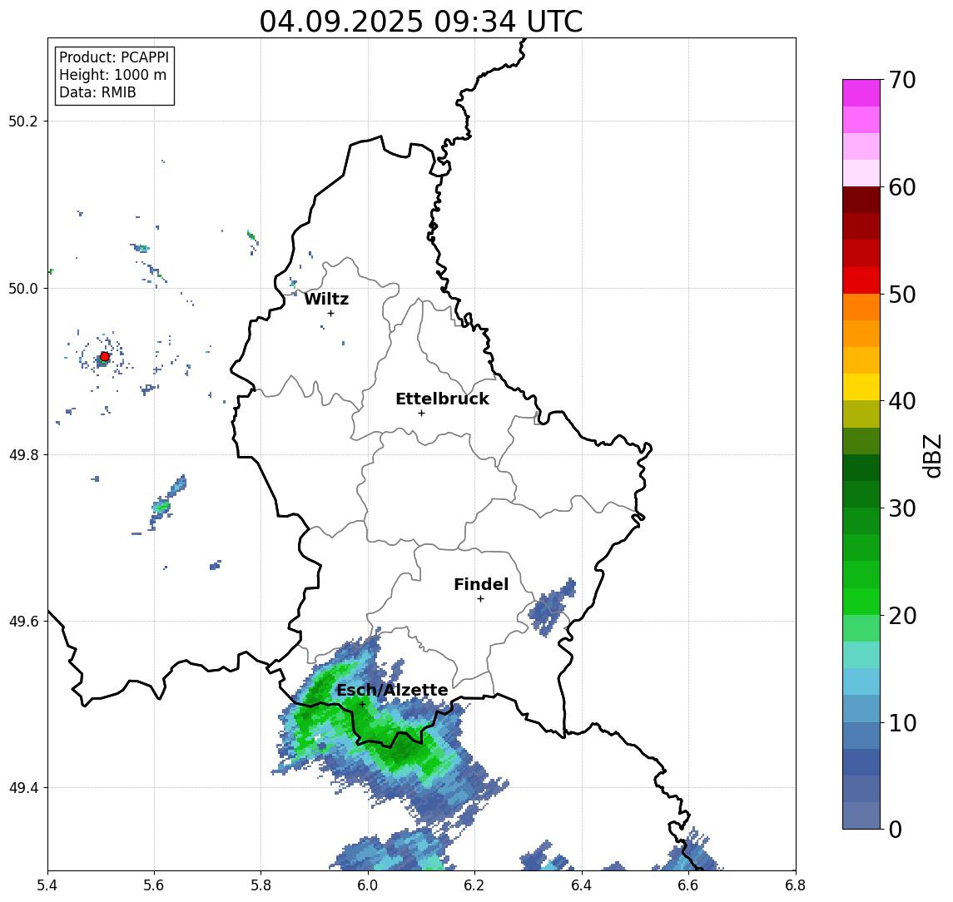Click the colorbar tick label 50
The width and height of the screenshot is (953, 902).
(x=902, y=295)
